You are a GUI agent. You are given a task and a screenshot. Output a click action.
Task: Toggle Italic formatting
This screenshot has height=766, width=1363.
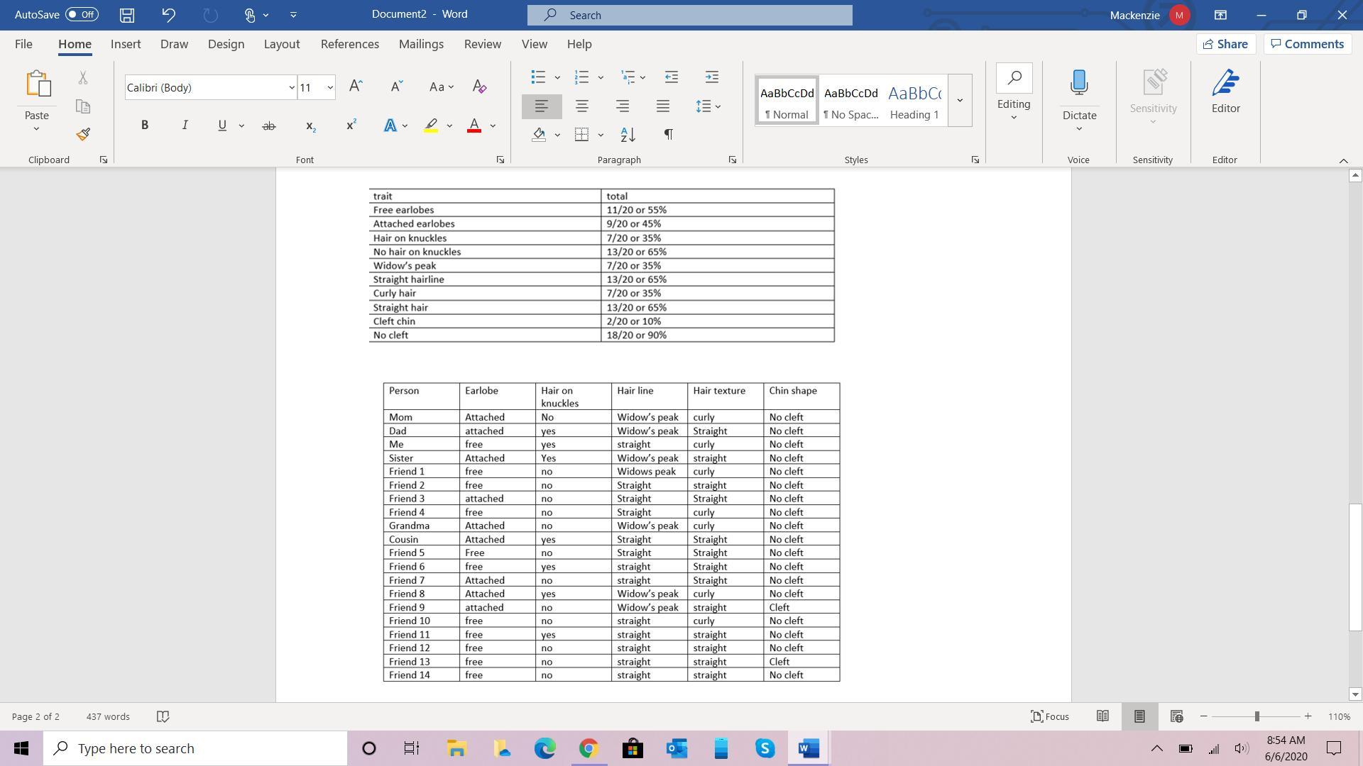[185, 126]
